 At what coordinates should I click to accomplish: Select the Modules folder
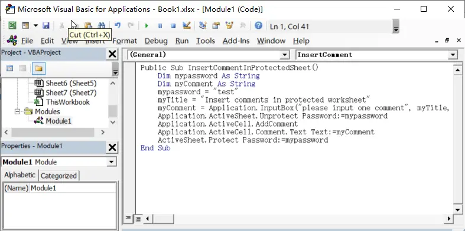47,111
